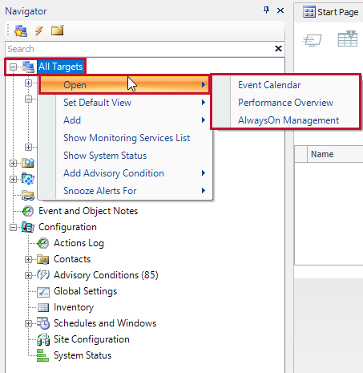Screen dimensions: 363x373
Task: Open System Status in the tree
Action: (x=83, y=355)
